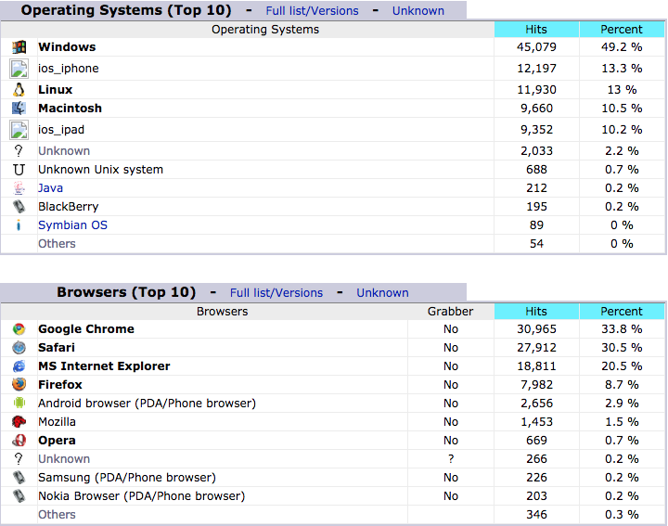Click the Google Chrome browser icon
Viewport: 668px width, 526px height.
pos(19,328)
